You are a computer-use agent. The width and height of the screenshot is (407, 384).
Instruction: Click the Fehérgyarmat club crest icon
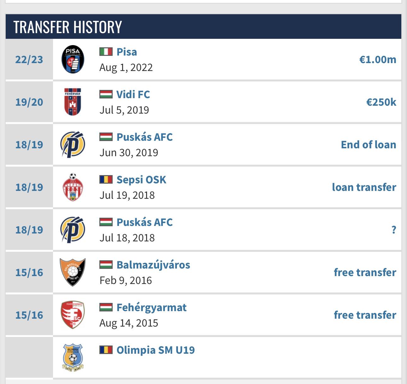pyautogui.click(x=73, y=315)
